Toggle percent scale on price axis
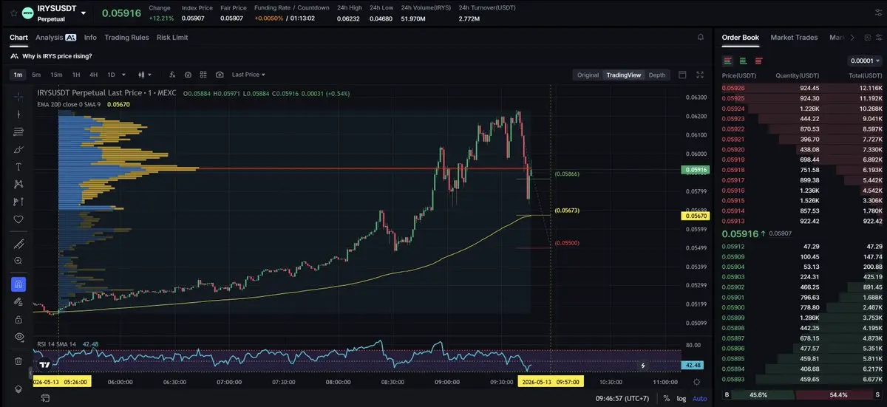 pos(667,398)
